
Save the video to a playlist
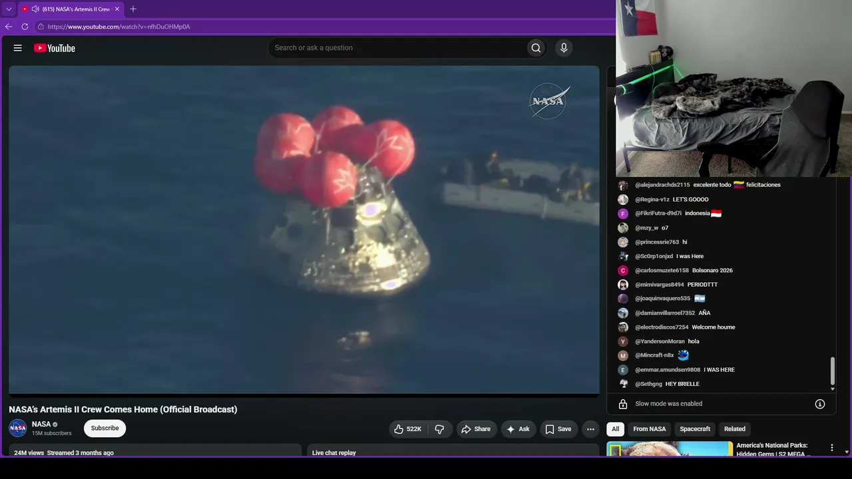(x=558, y=429)
